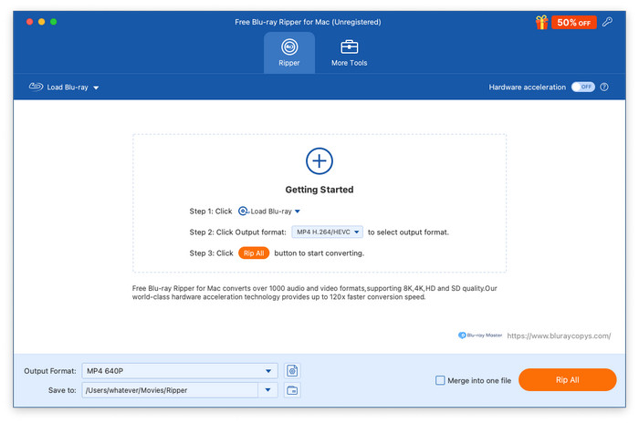
Task: Click the Blu-ray Master logo
Action: (x=480, y=335)
